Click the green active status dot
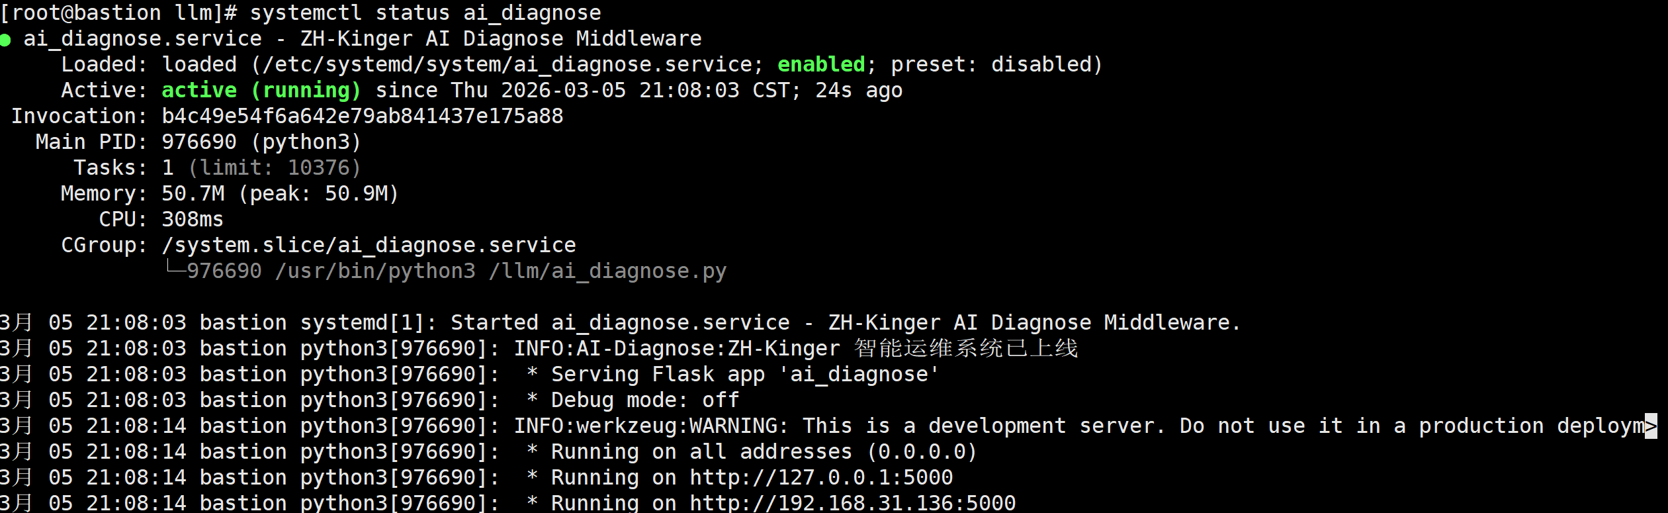The height and width of the screenshot is (513, 1668). pos(5,40)
